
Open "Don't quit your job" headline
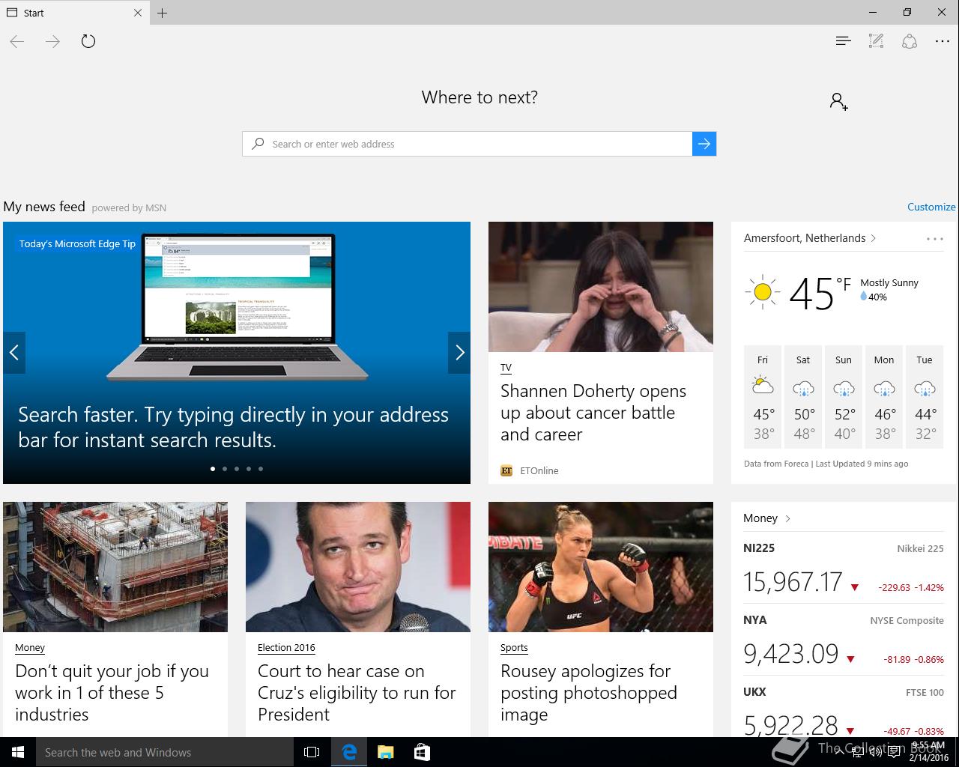pyautogui.click(x=112, y=693)
